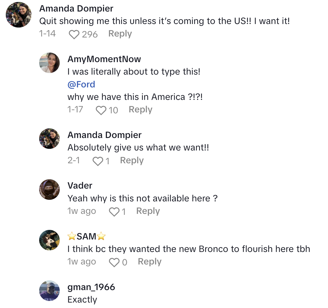Reply to Vader's comment
The image size is (328, 308).
point(148,211)
